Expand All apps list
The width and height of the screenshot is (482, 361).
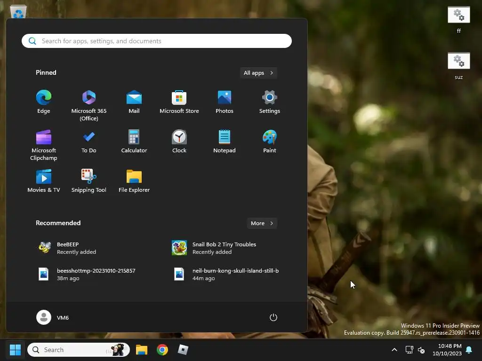[x=258, y=73]
